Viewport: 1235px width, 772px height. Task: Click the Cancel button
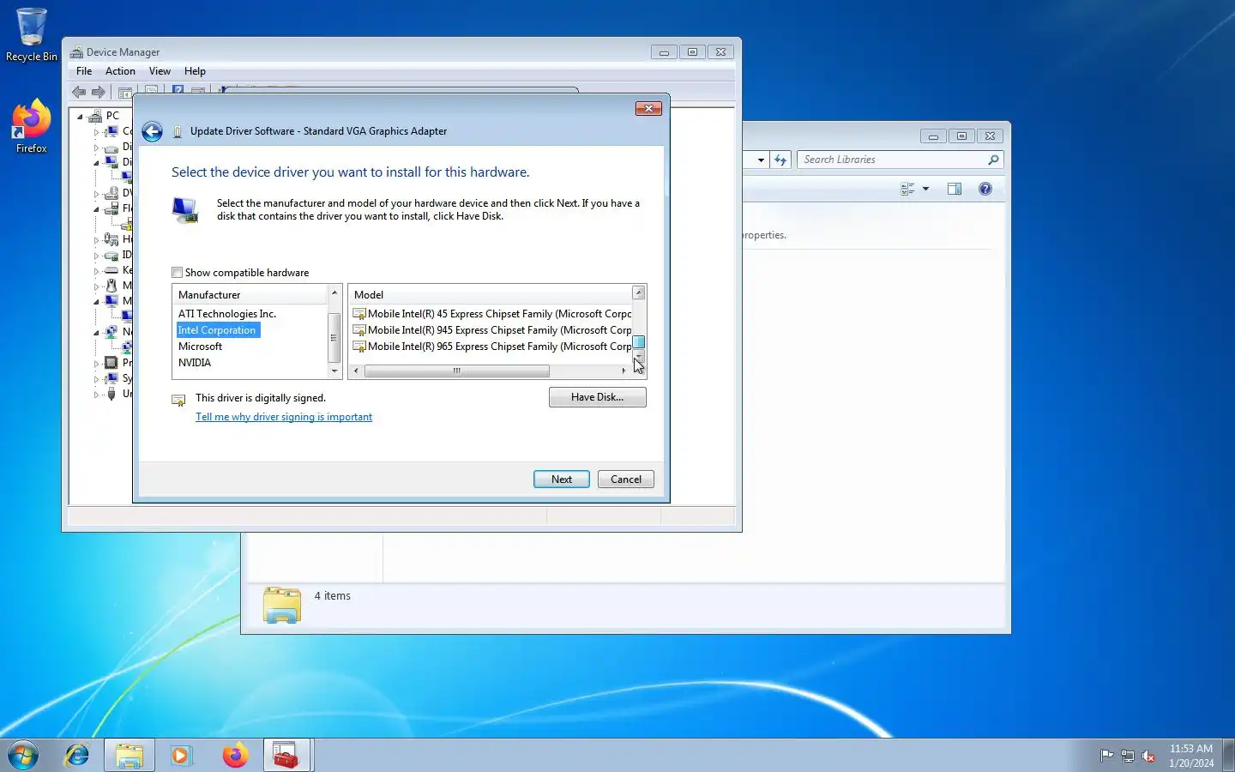626,479
